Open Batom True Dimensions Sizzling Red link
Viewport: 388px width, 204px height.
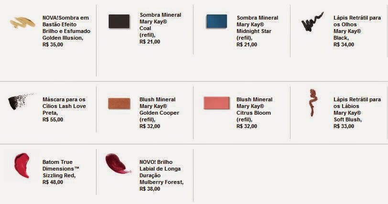pyautogui.click(x=61, y=172)
